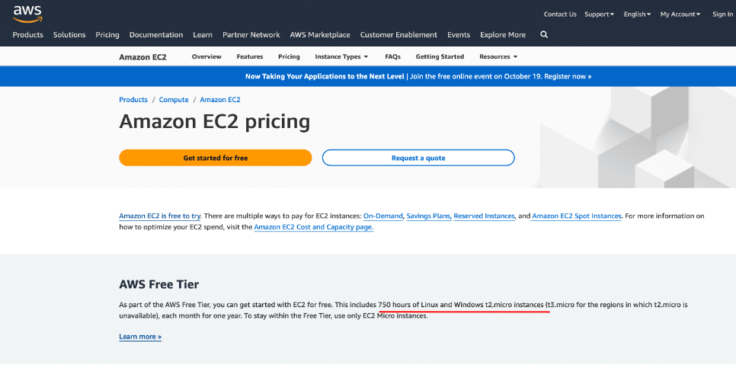Screen dimensions: 736x375
Task: Click the 'AWS Free Tier' heading
Action: (x=159, y=284)
